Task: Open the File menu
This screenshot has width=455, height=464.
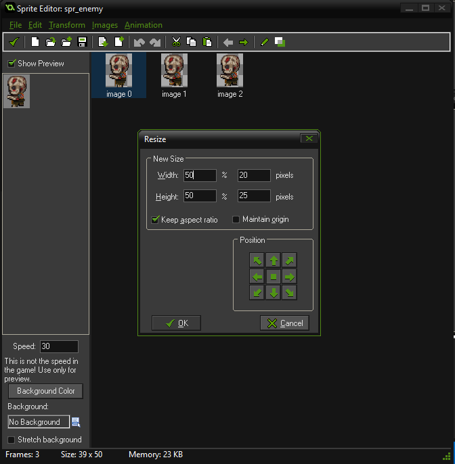Action: tap(16, 25)
